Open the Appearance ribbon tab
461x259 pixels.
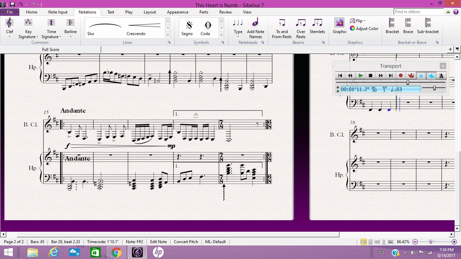(178, 12)
